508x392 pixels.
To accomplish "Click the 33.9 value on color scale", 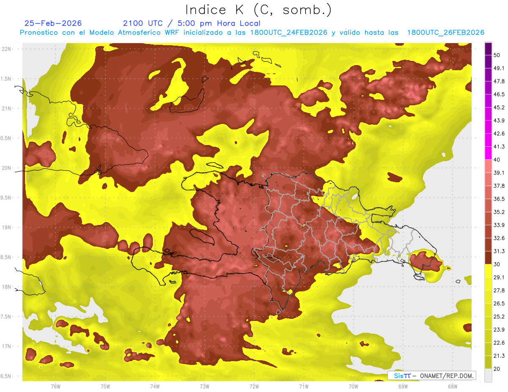I will 499,225.
